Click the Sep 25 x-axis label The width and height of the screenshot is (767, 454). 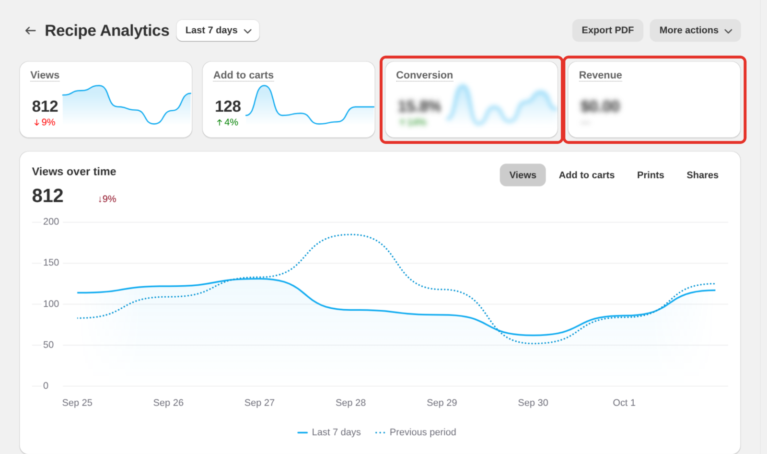pos(77,403)
